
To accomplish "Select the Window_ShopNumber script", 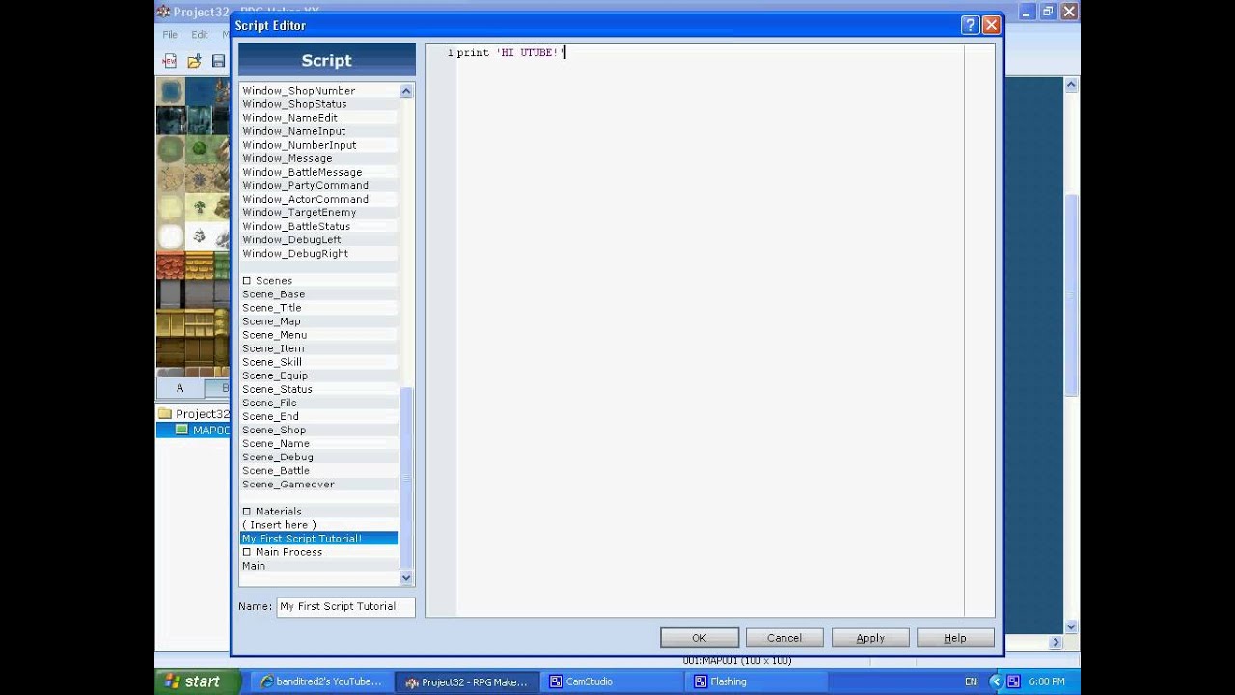I will pyautogui.click(x=318, y=91).
